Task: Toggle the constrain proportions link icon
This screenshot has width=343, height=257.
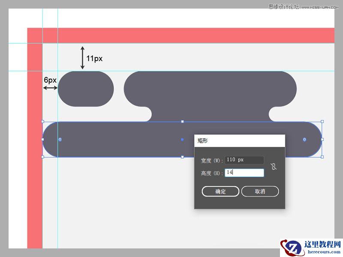Action: (x=274, y=167)
